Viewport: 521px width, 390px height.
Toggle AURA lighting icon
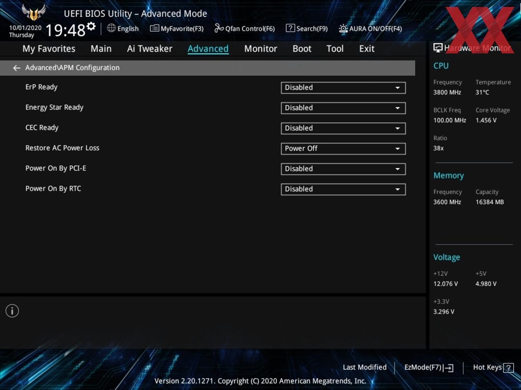(343, 28)
